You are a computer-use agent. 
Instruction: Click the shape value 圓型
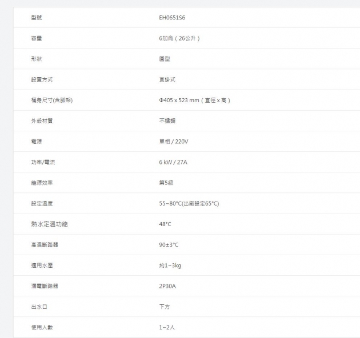[x=165, y=59]
